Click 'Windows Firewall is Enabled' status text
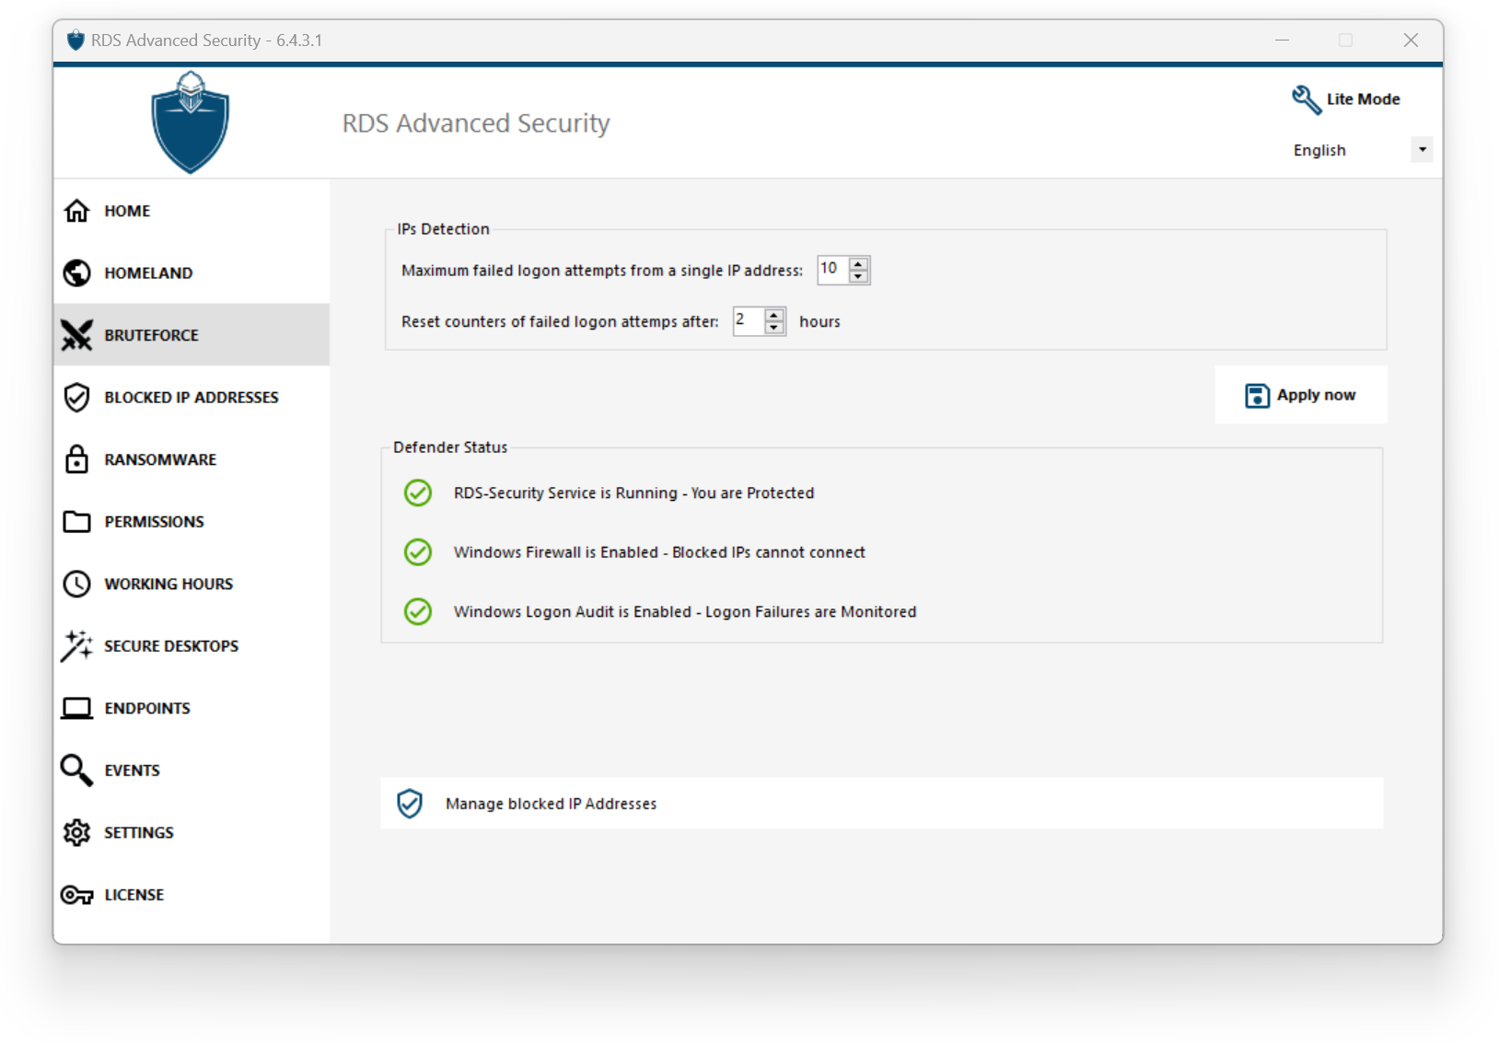The width and height of the screenshot is (1499, 1043). click(659, 552)
